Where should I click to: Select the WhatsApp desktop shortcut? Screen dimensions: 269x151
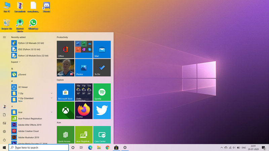coord(33,24)
